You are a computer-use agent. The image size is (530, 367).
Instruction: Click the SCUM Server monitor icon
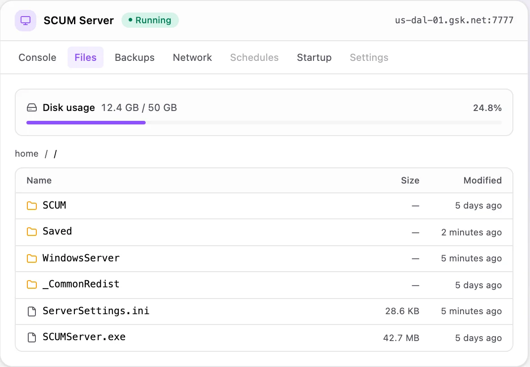[x=26, y=21]
